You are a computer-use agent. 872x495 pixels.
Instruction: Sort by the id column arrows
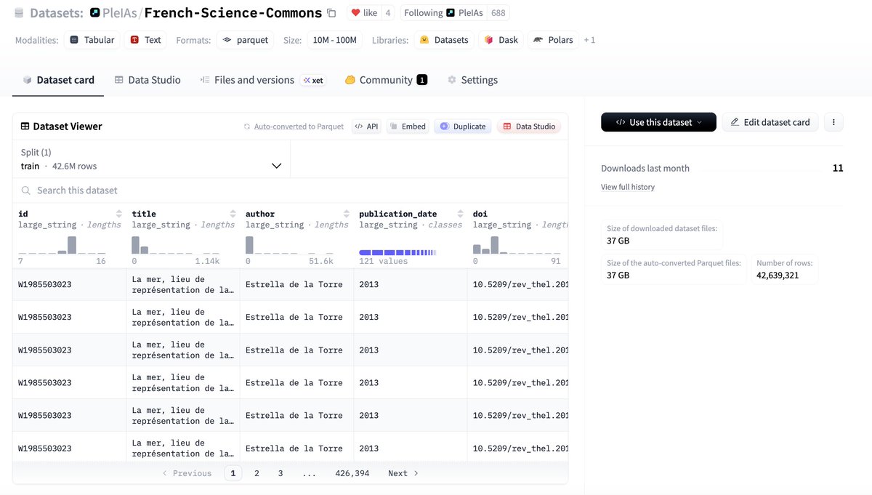119,214
